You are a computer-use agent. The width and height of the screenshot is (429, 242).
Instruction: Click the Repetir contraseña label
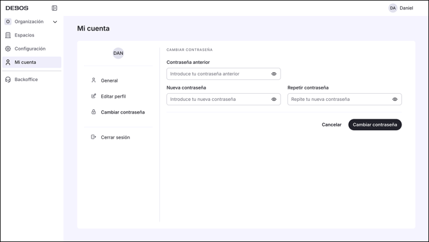(x=308, y=87)
